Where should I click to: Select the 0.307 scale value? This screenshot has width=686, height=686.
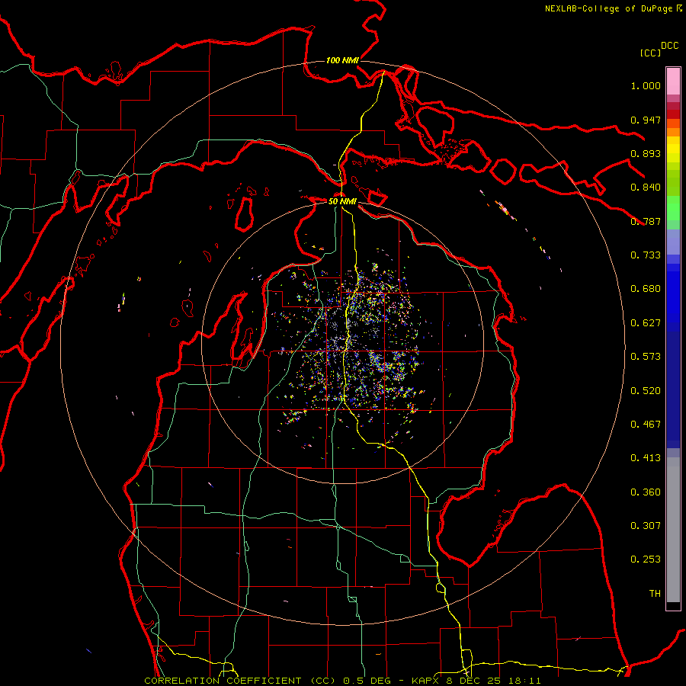pyautogui.click(x=646, y=526)
